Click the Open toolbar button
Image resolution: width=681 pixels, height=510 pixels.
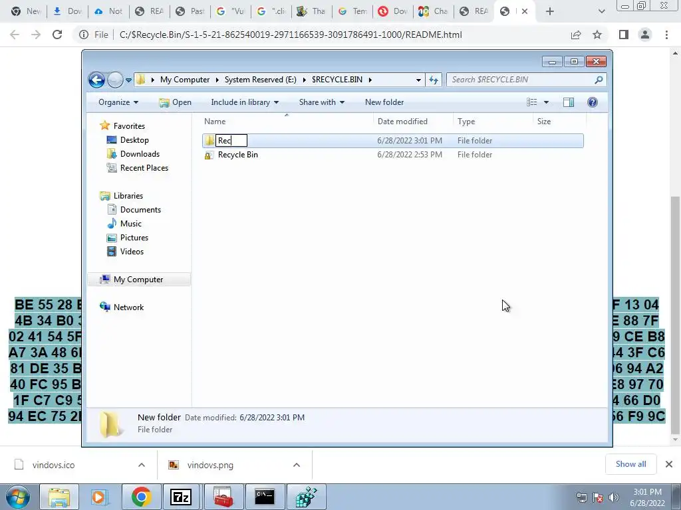[175, 102]
